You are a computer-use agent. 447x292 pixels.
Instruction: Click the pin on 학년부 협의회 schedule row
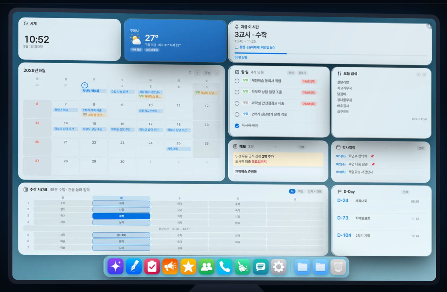(372, 156)
